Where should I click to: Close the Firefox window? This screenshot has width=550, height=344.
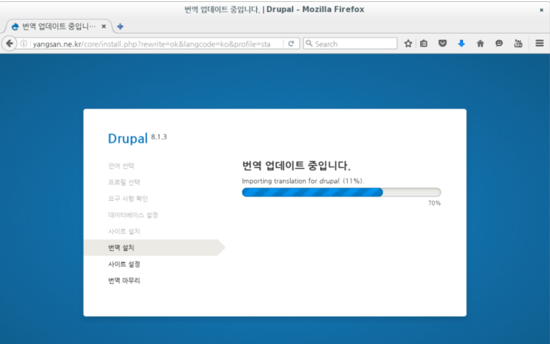[541, 10]
